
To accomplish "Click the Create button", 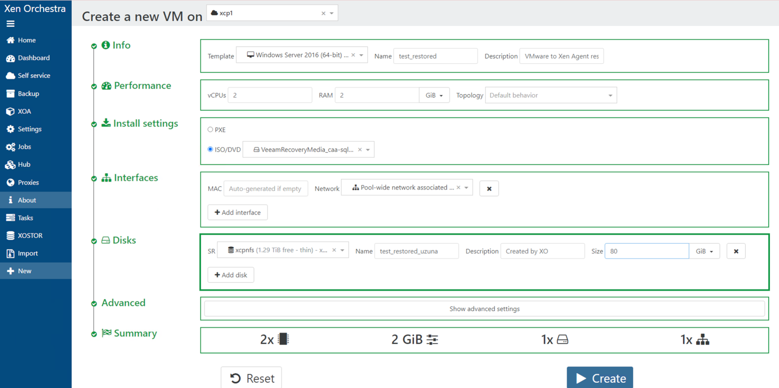I will 600,378.
